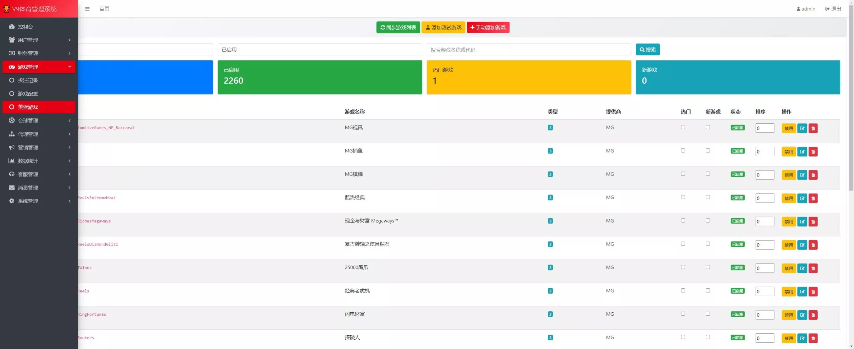This screenshot has width=854, height=349.
Task: Click the 搜索游戏名称或代码 search field
Action: (528, 50)
